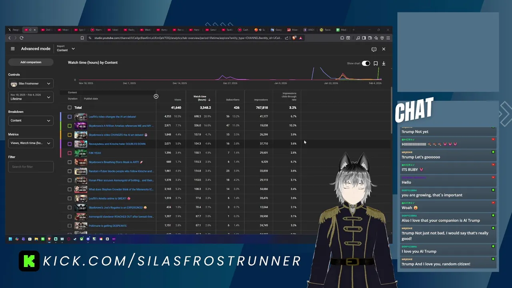512x288 pixels.
Task: Sort by Watch time using the arrow
Action: click(209, 100)
